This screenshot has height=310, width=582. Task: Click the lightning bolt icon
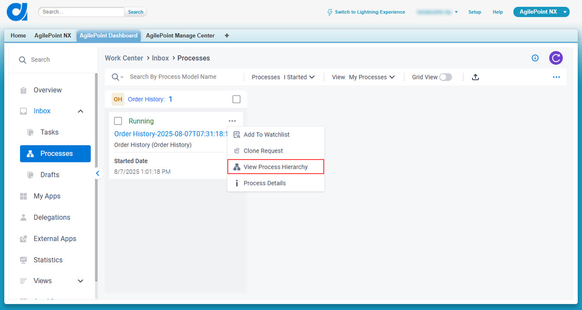coord(330,12)
